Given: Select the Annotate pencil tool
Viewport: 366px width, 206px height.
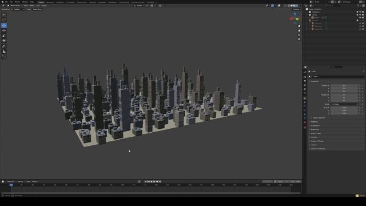Looking at the screenshot, I should 4,46.
